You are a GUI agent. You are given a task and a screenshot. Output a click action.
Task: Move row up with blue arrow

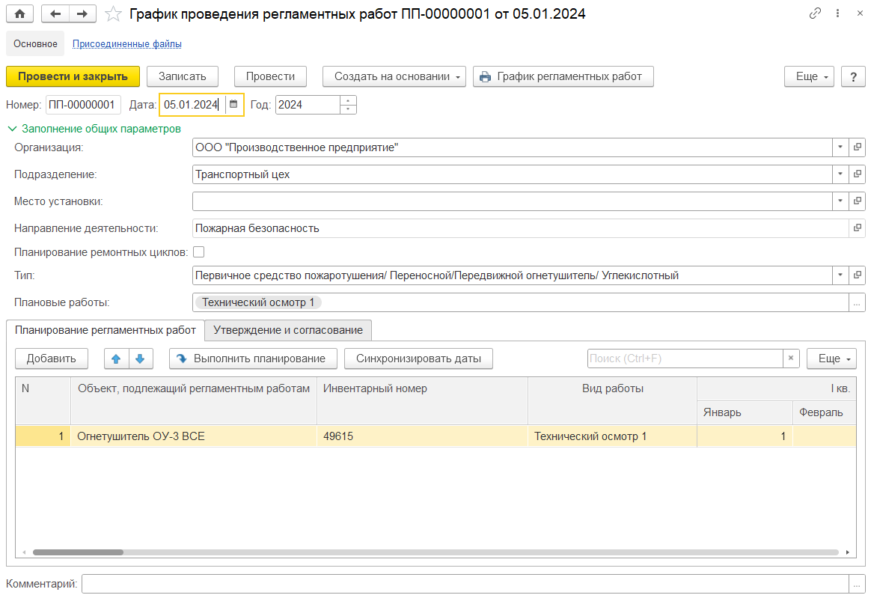(116, 359)
